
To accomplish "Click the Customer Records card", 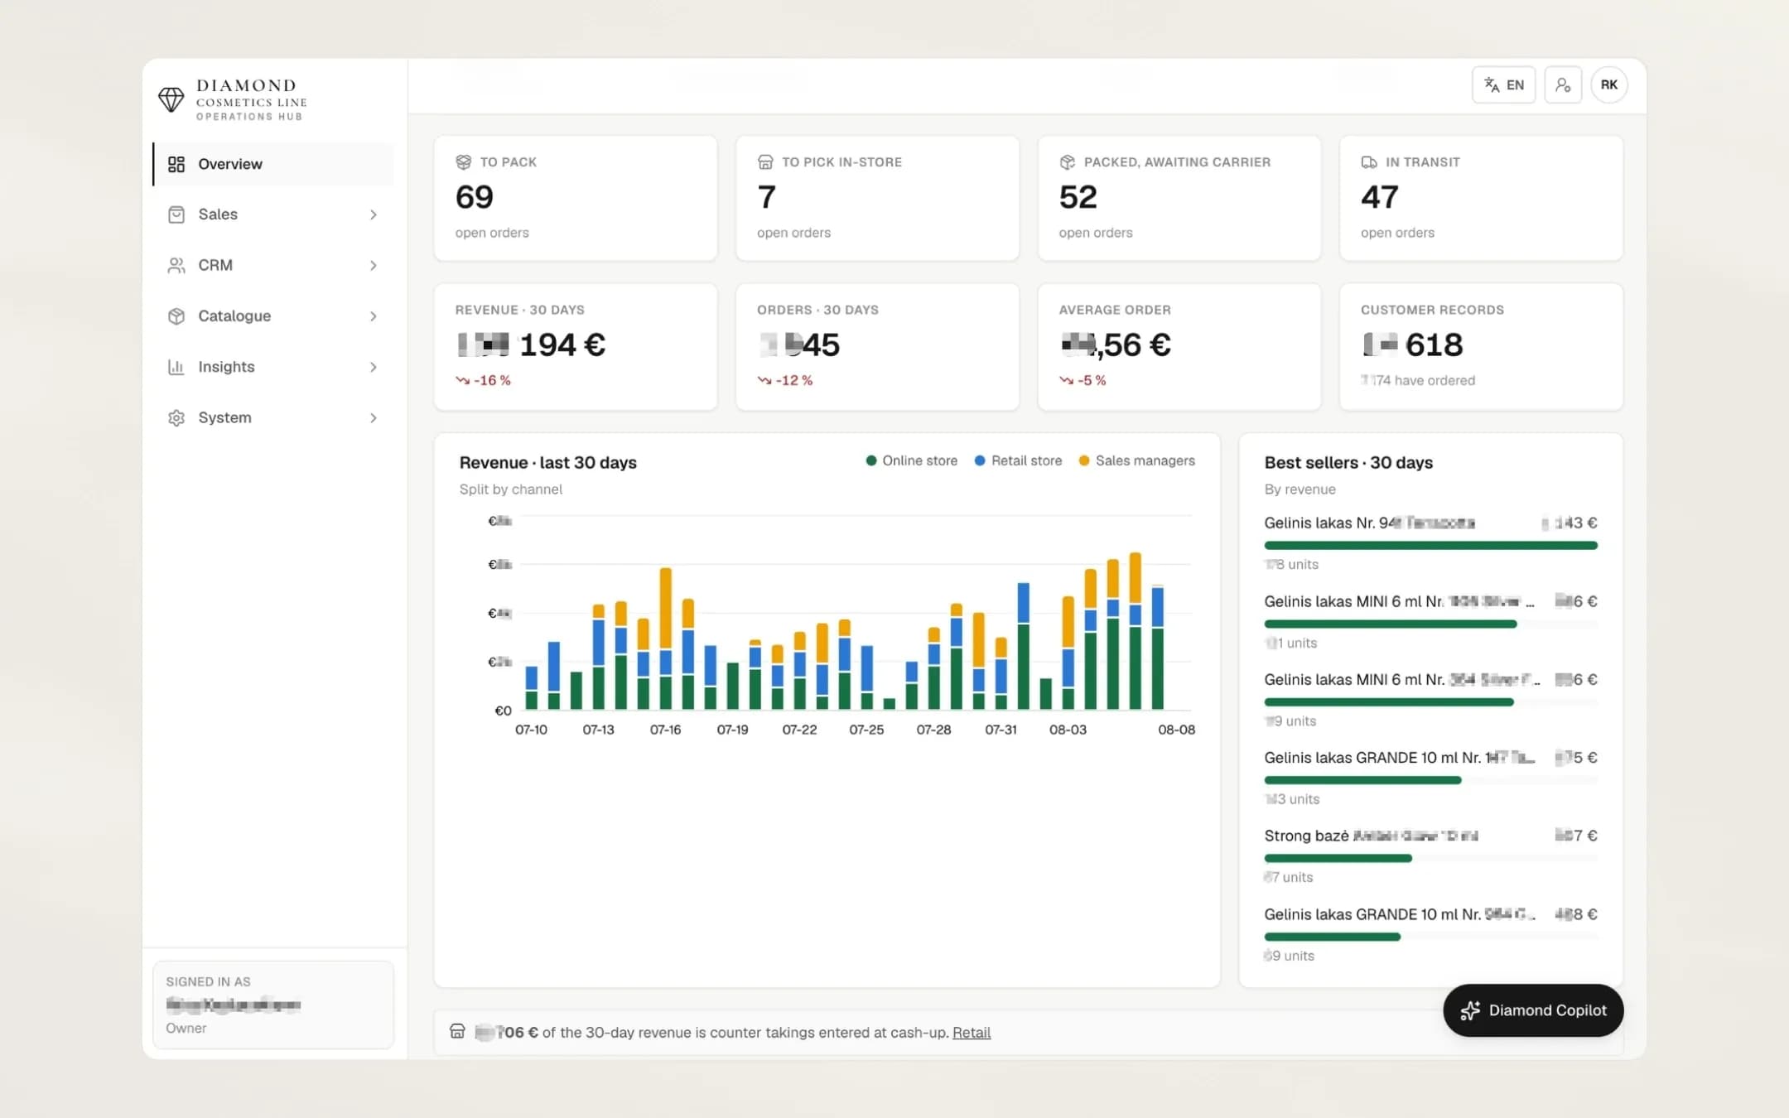I will tap(1481, 347).
